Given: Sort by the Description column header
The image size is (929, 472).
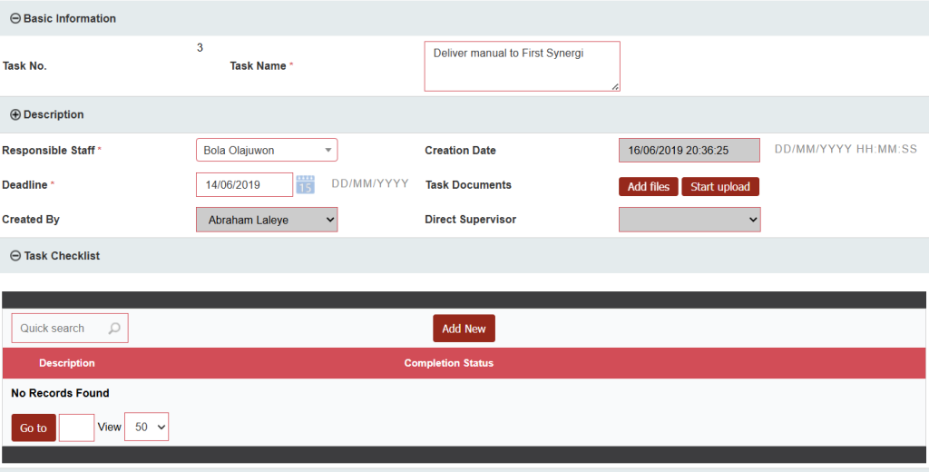Looking at the screenshot, I should tap(67, 363).
